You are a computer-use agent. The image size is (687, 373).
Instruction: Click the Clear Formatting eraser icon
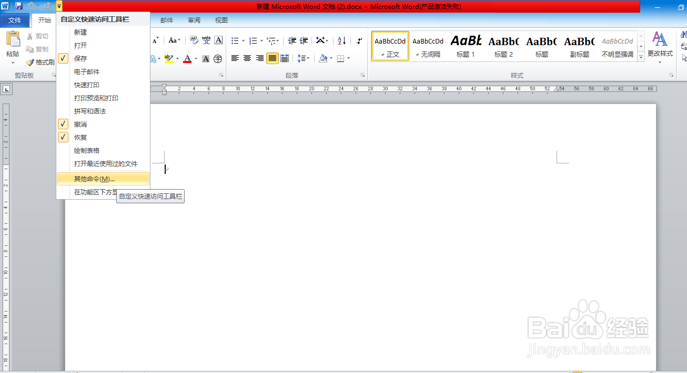tap(194, 40)
